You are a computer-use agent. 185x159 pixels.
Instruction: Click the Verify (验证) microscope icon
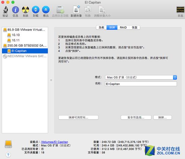pos(5,10)
